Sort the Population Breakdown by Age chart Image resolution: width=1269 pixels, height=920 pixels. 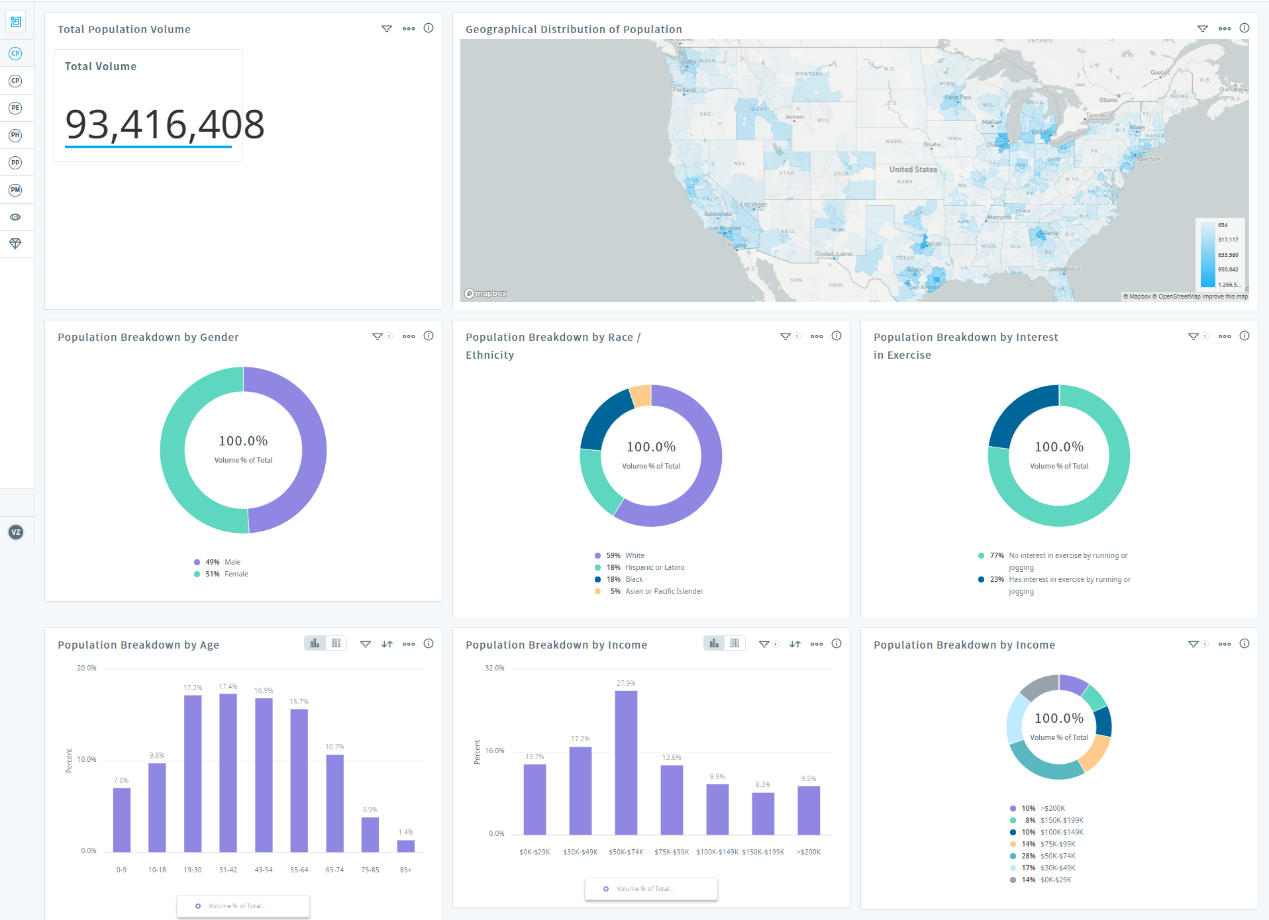(x=387, y=644)
